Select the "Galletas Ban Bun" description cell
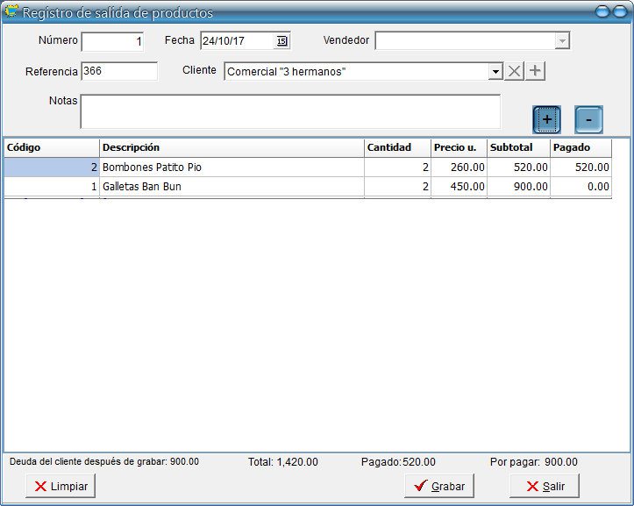Viewport: 634px width, 506px height. 232,187
